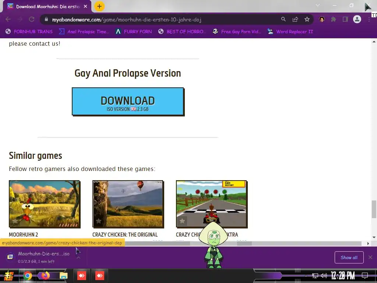Screen dimensions: 377x283
Task: Open the Crazy Chicken: The Original thumbnail
Action: click(128, 204)
